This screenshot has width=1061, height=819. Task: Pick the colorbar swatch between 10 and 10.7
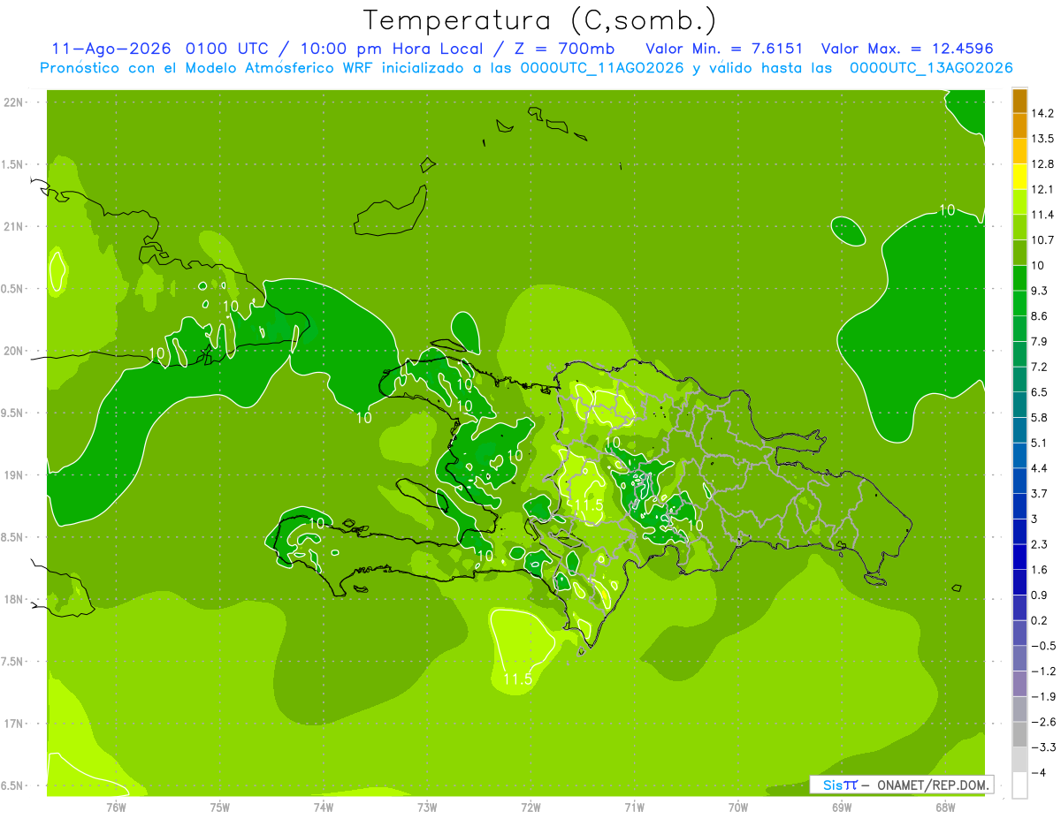click(x=1019, y=253)
